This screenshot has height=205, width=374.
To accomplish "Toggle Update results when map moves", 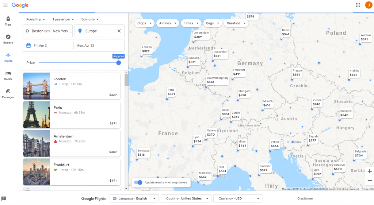I will point(138,182).
